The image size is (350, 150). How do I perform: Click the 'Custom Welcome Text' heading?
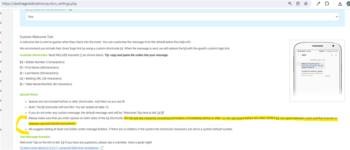(37, 37)
